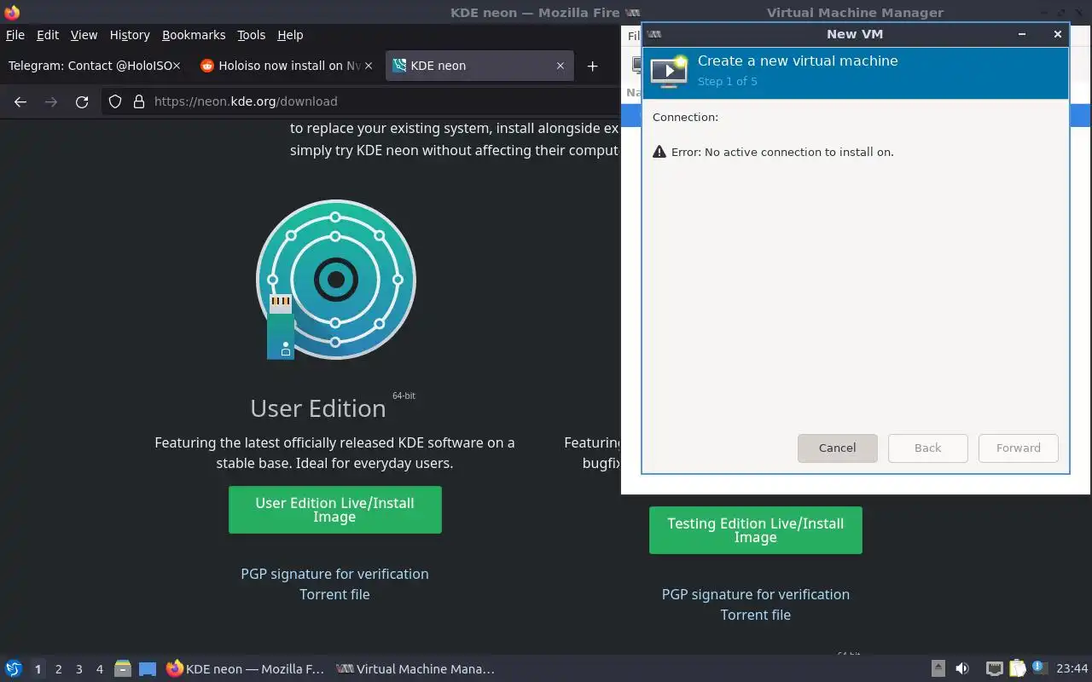Open the Help menu in Firefox
1092x682 pixels.
(290, 35)
